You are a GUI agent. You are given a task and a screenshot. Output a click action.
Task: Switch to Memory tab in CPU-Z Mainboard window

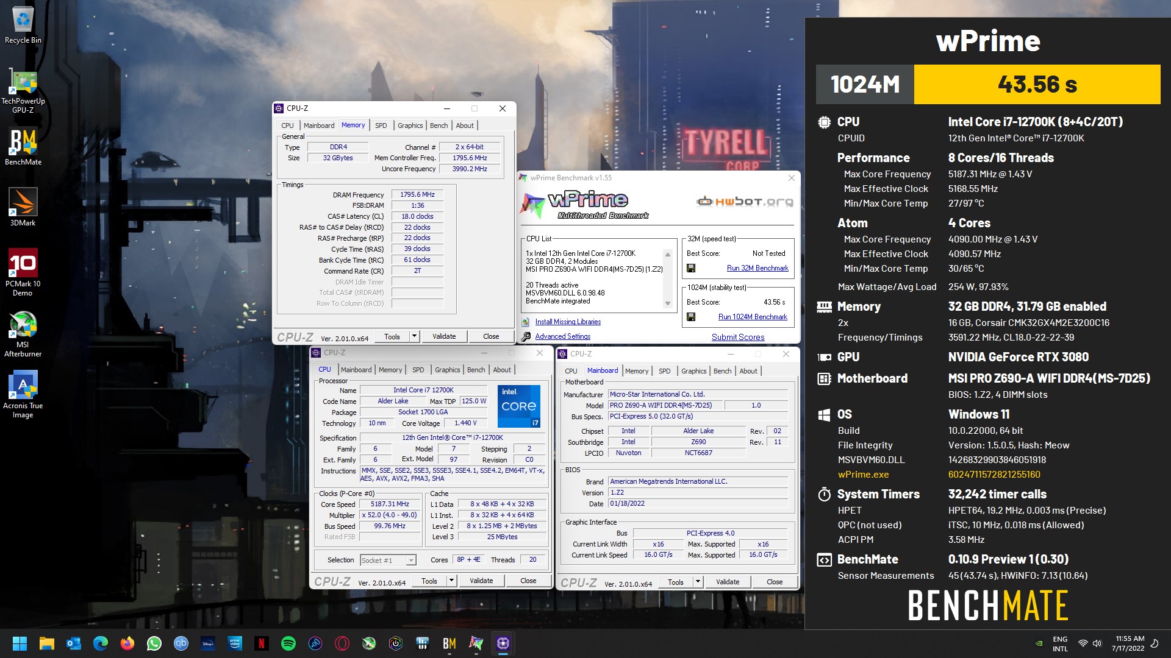(x=637, y=371)
